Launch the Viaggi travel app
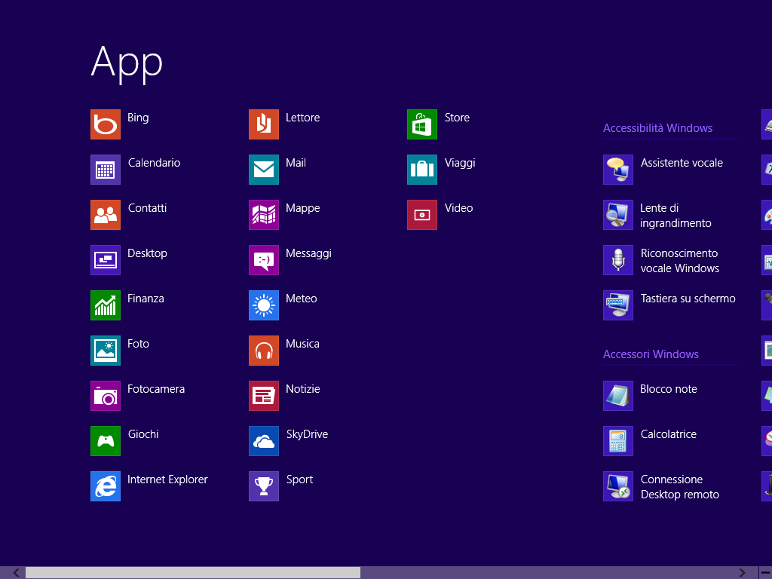 click(422, 170)
